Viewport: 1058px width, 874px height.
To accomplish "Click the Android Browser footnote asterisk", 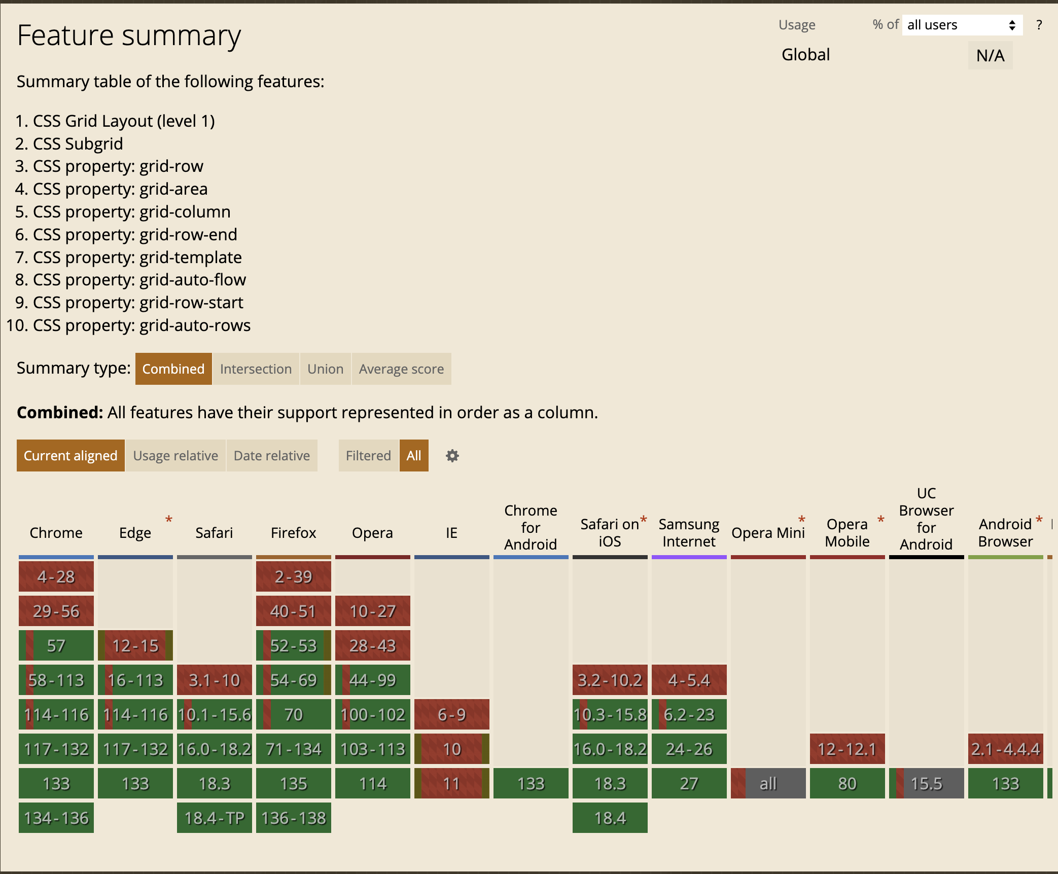I will pos(1039,520).
